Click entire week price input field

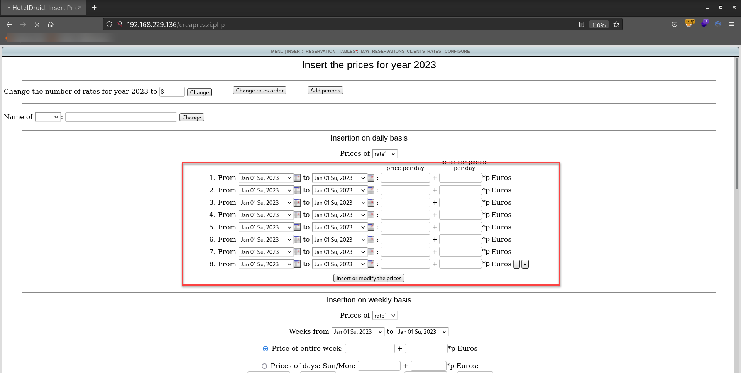[370, 349]
